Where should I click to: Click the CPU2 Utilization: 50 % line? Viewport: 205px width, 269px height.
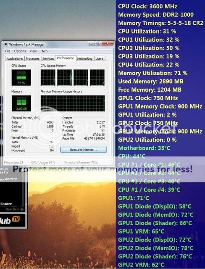pyautogui.click(x=149, y=48)
